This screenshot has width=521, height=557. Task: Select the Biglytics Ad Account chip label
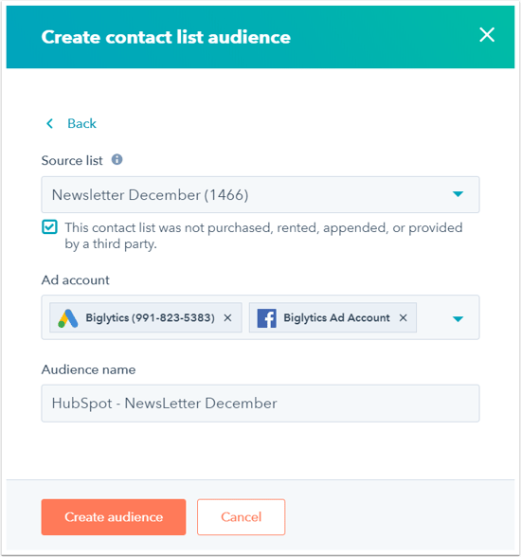coord(336,317)
